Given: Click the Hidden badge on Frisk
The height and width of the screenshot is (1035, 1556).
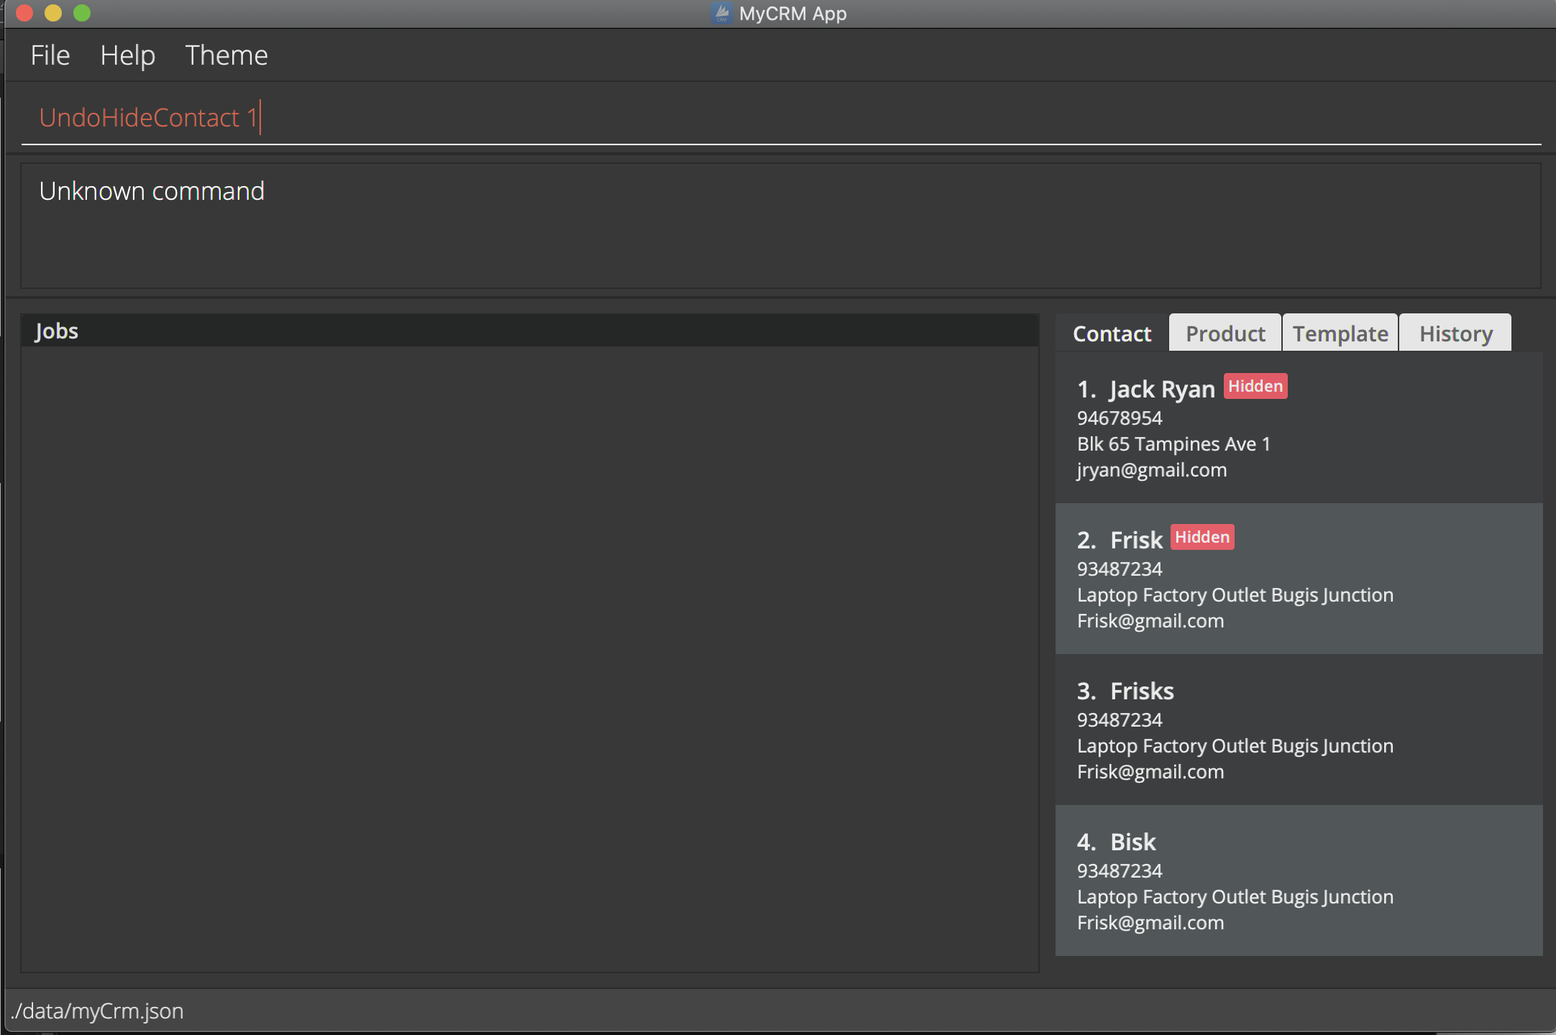Looking at the screenshot, I should (1202, 537).
